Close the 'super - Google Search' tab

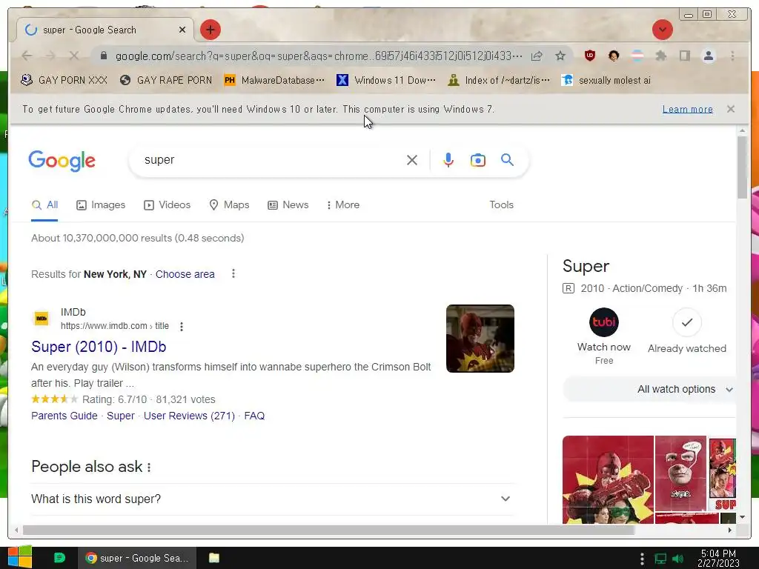(x=182, y=30)
